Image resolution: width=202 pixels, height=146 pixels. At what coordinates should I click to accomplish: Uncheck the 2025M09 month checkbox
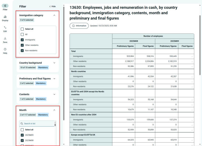(22, 135)
